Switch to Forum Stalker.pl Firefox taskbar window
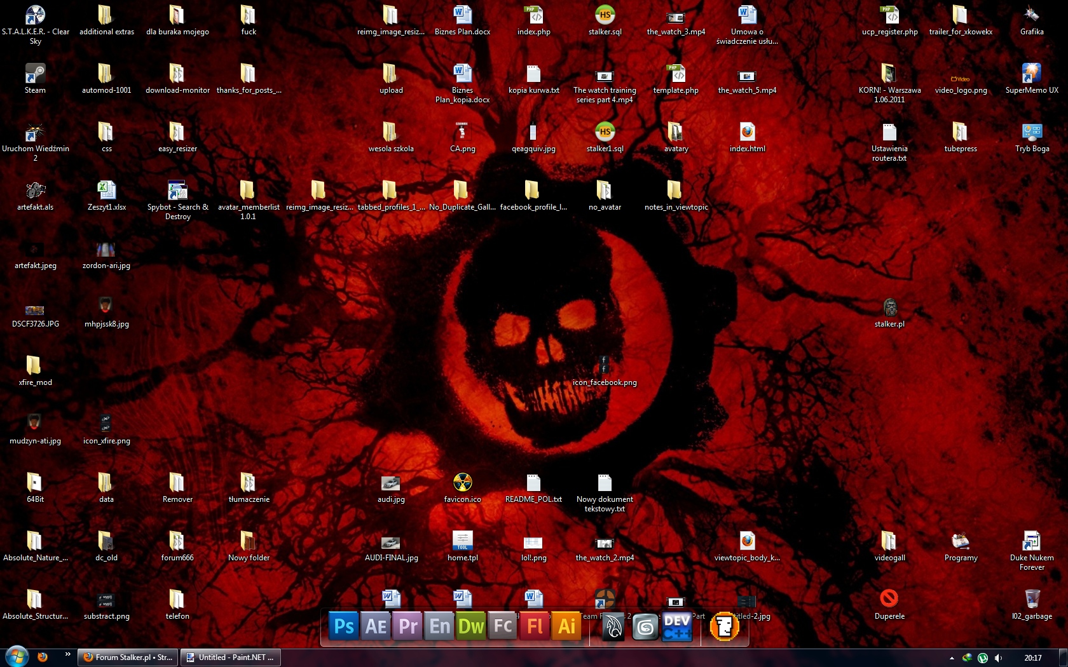Screen dimensions: 1068x667 [x=129, y=657]
